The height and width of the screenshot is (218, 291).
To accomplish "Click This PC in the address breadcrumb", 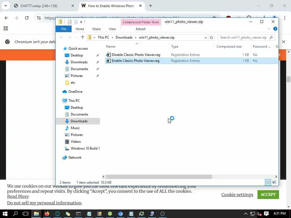I will coord(103,37).
